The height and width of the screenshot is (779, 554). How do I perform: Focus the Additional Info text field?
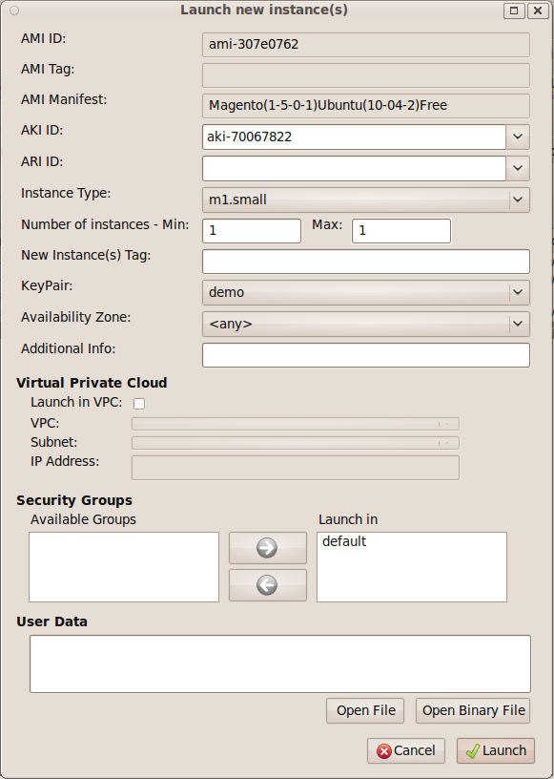(366, 355)
